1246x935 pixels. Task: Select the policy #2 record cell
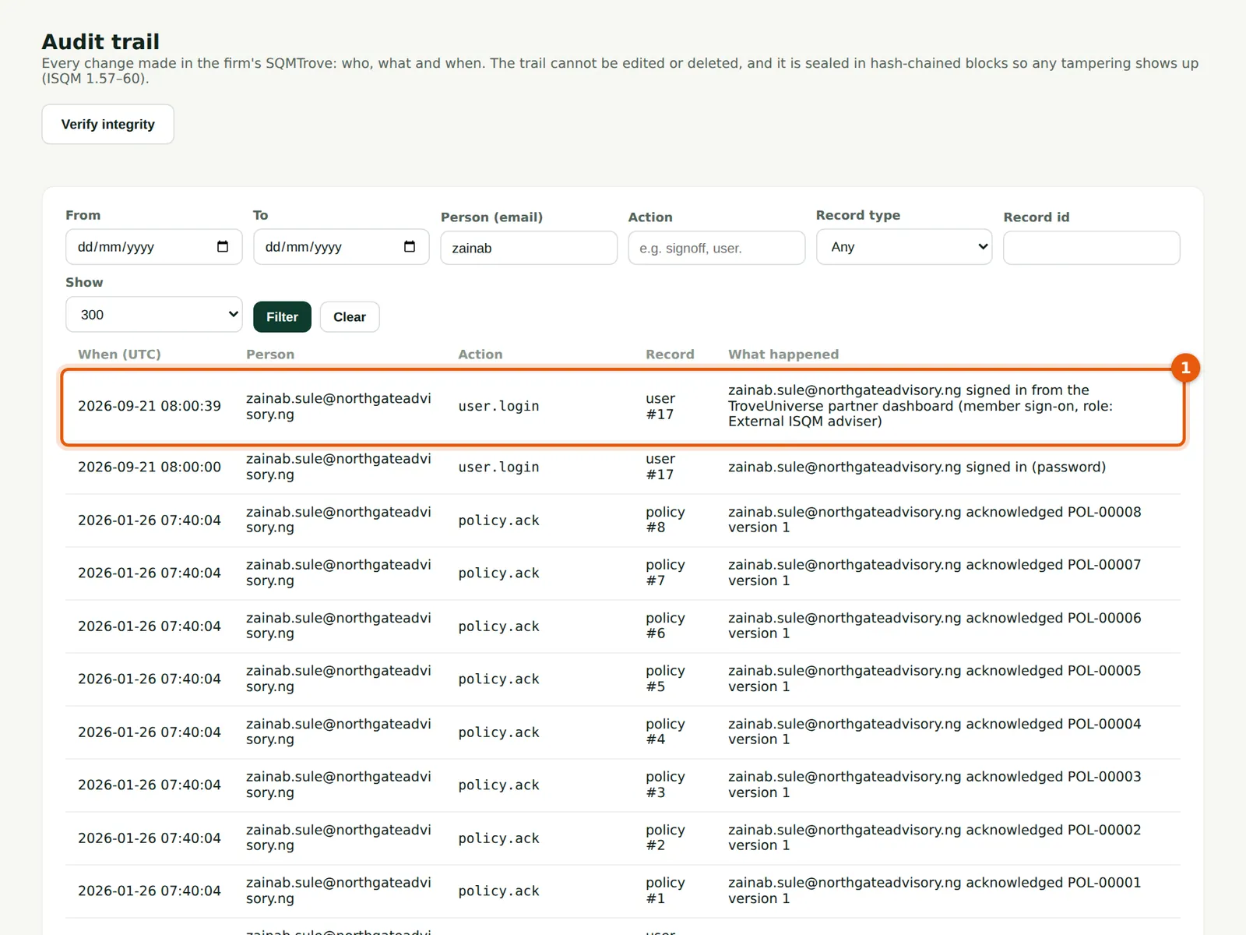point(665,838)
